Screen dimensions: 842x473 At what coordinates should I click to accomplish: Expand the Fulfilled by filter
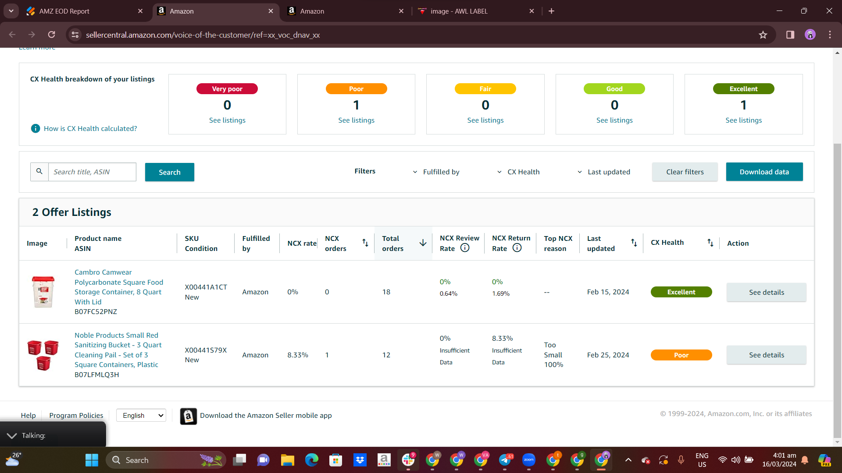coord(436,172)
